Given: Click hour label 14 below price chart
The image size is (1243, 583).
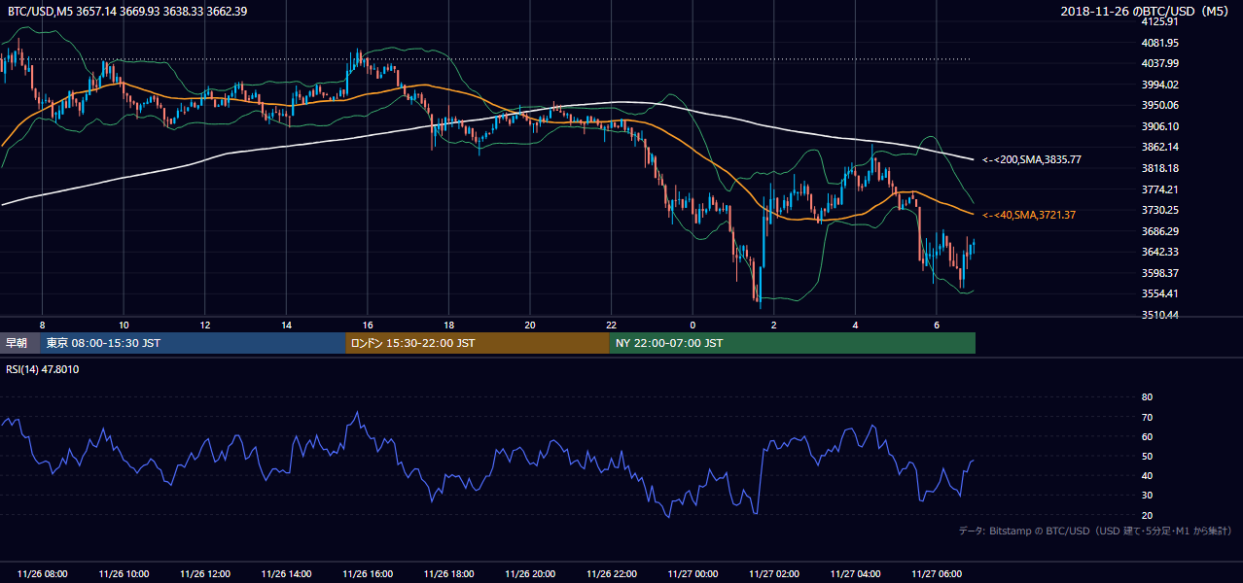Looking at the screenshot, I should point(286,325).
